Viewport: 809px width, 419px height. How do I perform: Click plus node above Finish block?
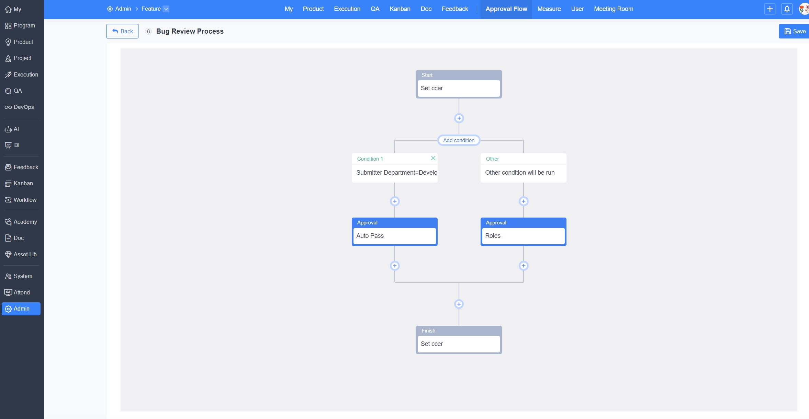pyautogui.click(x=459, y=304)
